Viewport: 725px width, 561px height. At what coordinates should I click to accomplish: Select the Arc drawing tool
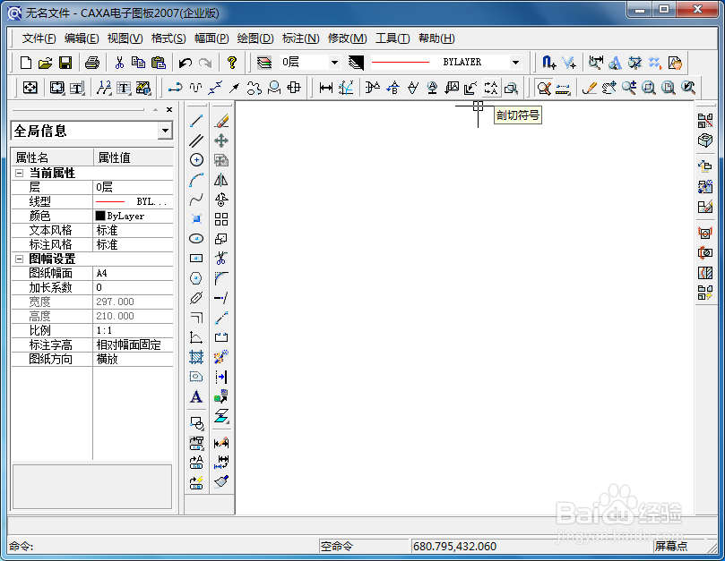click(196, 180)
